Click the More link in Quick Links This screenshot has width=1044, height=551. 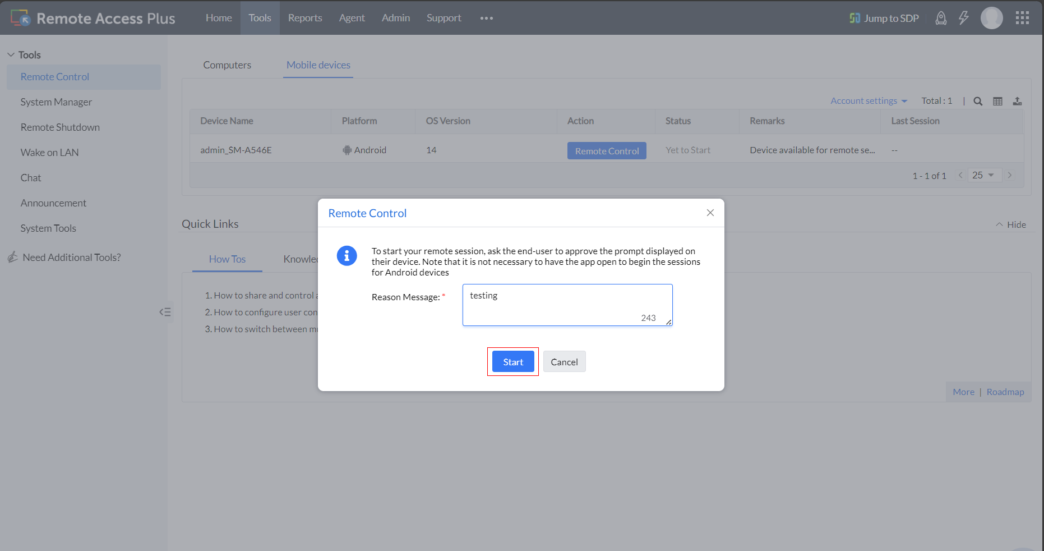(963, 392)
